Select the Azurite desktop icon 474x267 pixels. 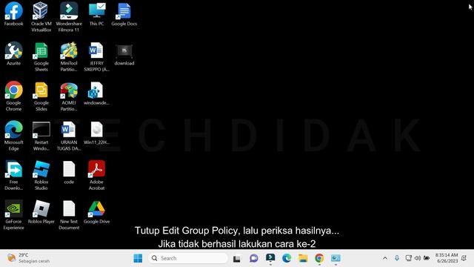13,54
